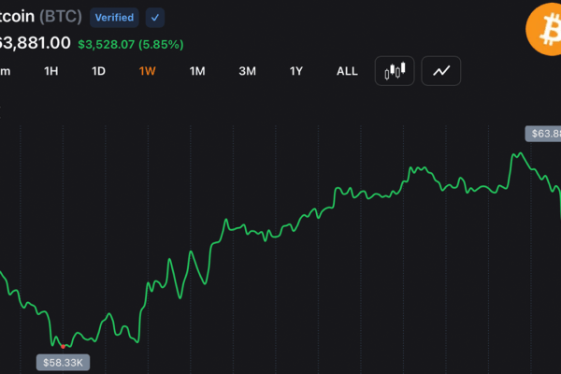Select the 1H timeframe
561x374 pixels.
tap(50, 71)
